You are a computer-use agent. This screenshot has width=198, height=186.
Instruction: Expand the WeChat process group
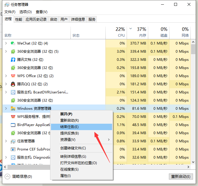[x=6, y=43]
